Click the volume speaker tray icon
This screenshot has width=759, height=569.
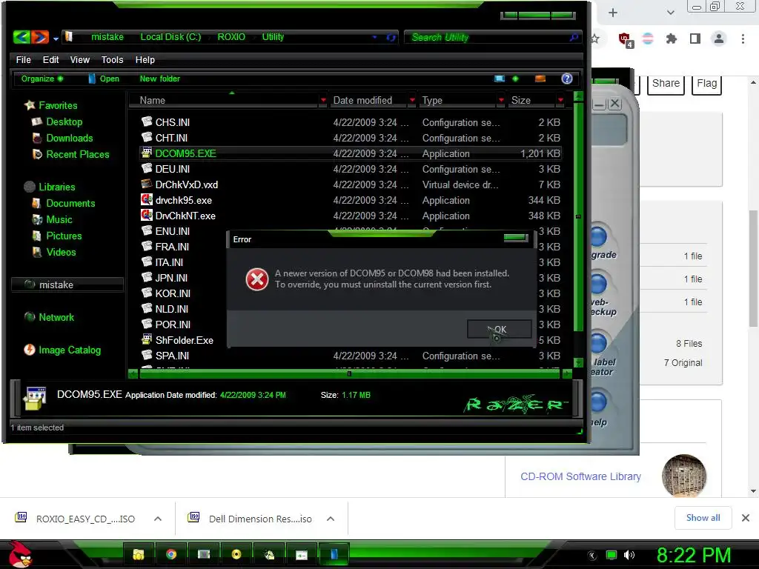click(629, 555)
